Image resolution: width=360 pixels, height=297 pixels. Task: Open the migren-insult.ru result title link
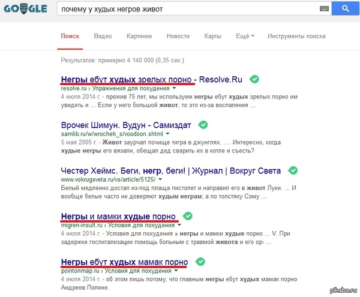(x=118, y=216)
